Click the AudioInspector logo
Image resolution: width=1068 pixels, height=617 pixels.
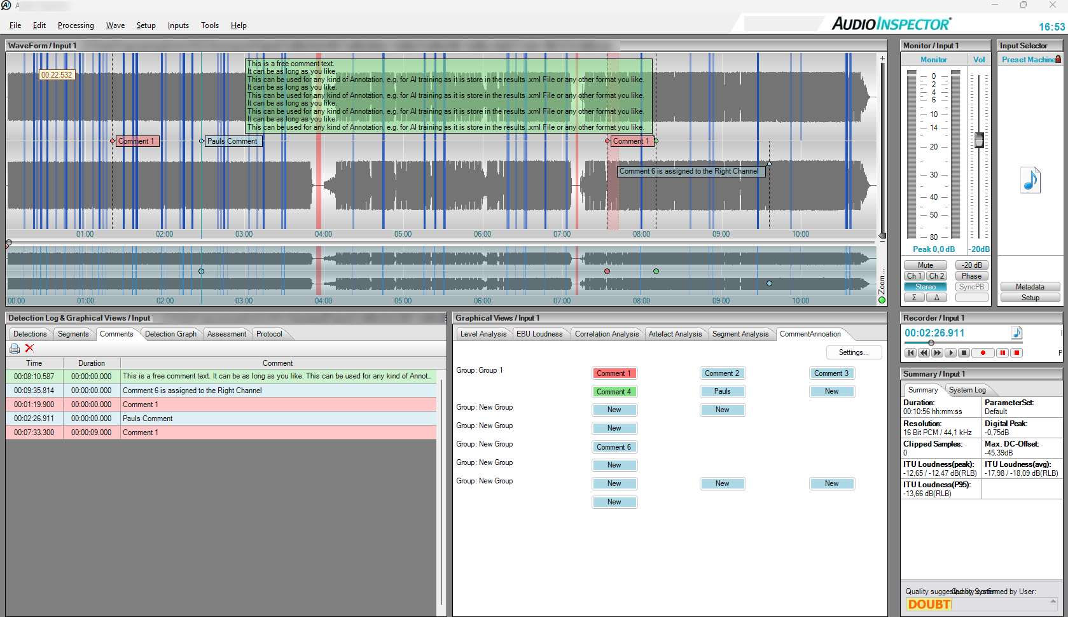click(891, 24)
